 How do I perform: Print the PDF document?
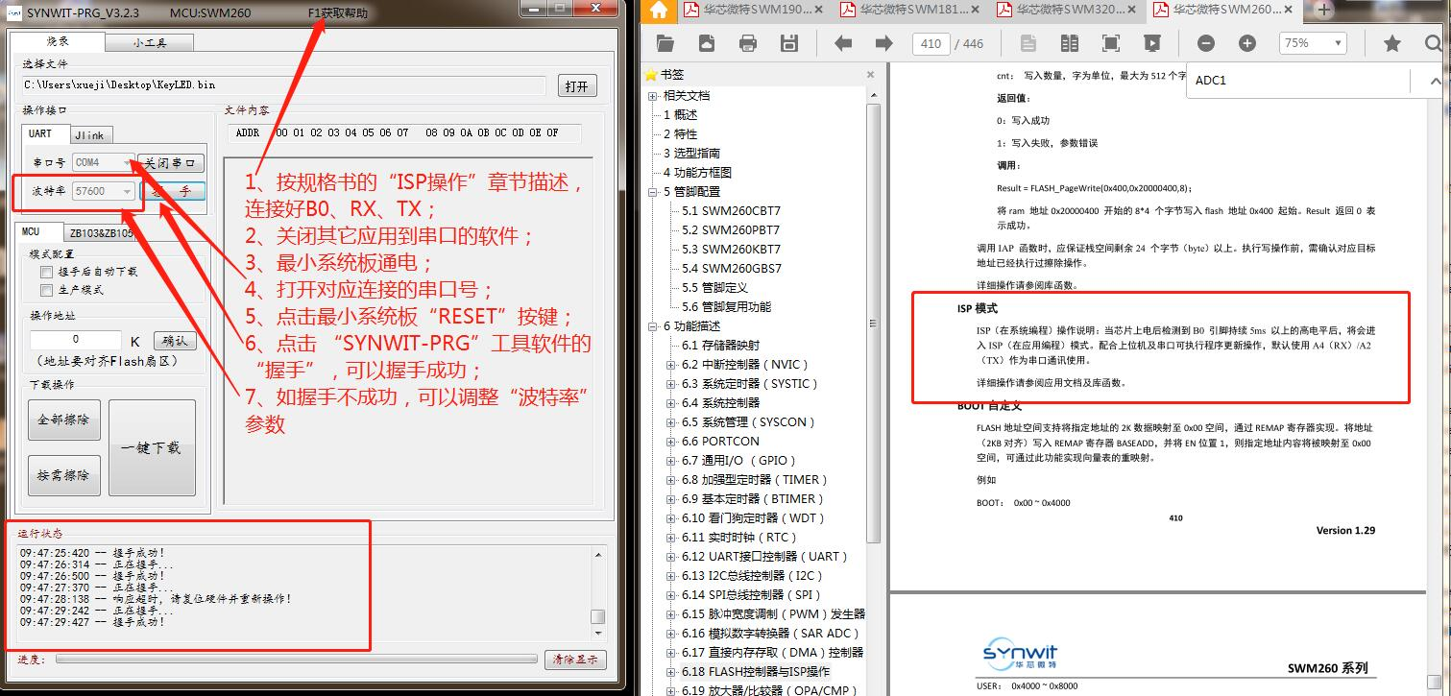click(x=748, y=43)
